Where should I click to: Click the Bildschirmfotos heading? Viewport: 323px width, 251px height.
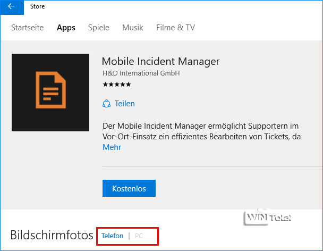point(52,235)
